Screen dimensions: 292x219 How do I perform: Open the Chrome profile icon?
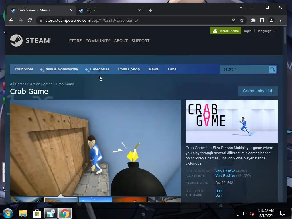(x=271, y=20)
